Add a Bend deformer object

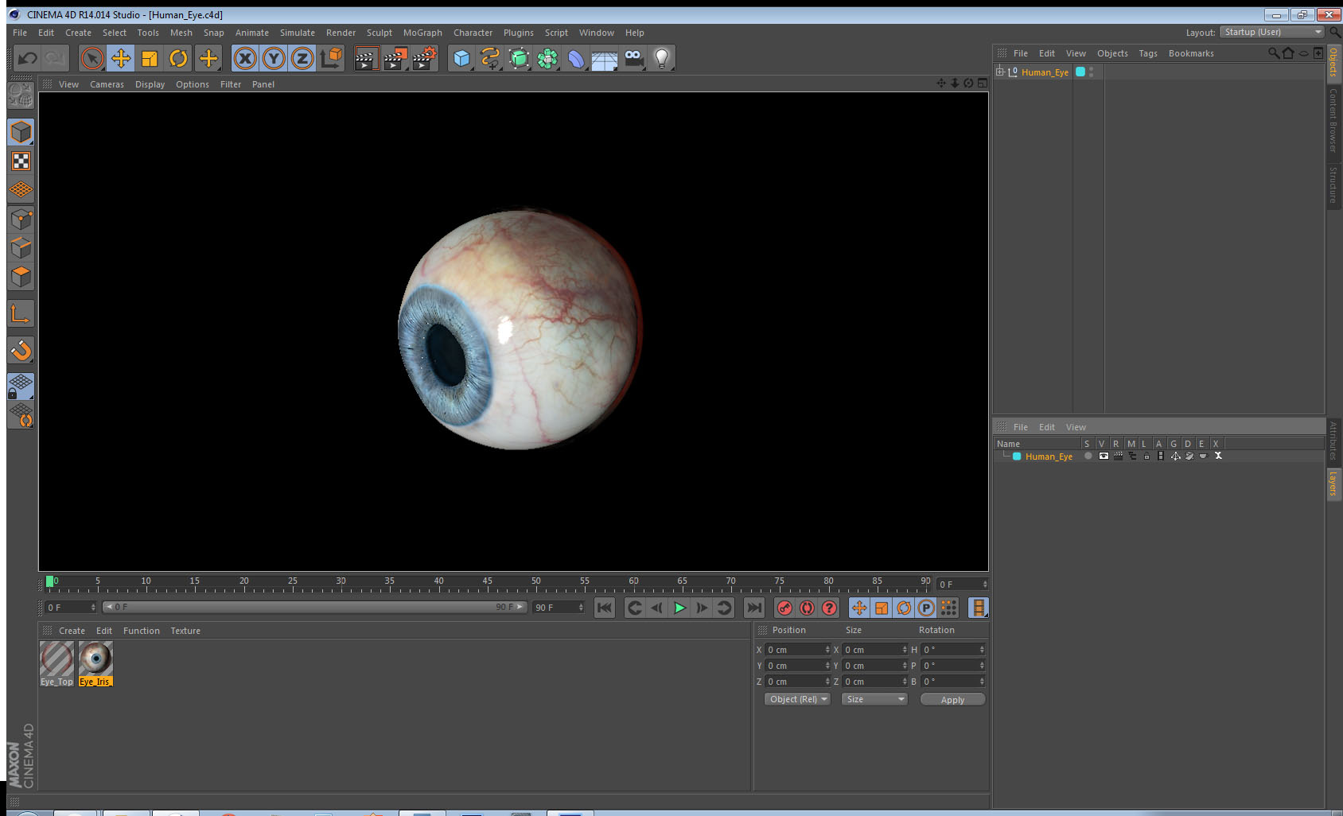[576, 58]
